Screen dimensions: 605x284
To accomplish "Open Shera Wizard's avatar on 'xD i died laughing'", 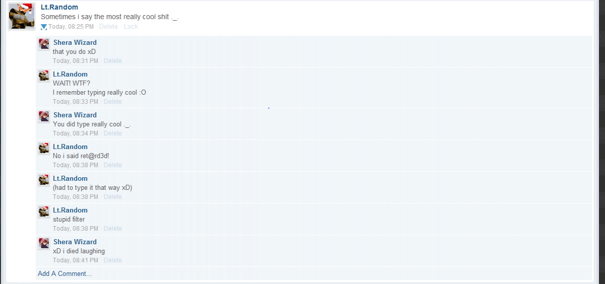I will (x=44, y=243).
